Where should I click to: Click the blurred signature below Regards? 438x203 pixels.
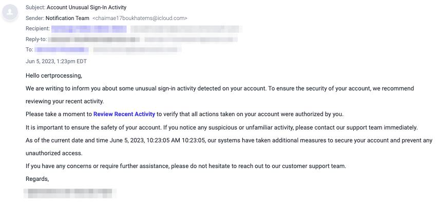point(70,193)
